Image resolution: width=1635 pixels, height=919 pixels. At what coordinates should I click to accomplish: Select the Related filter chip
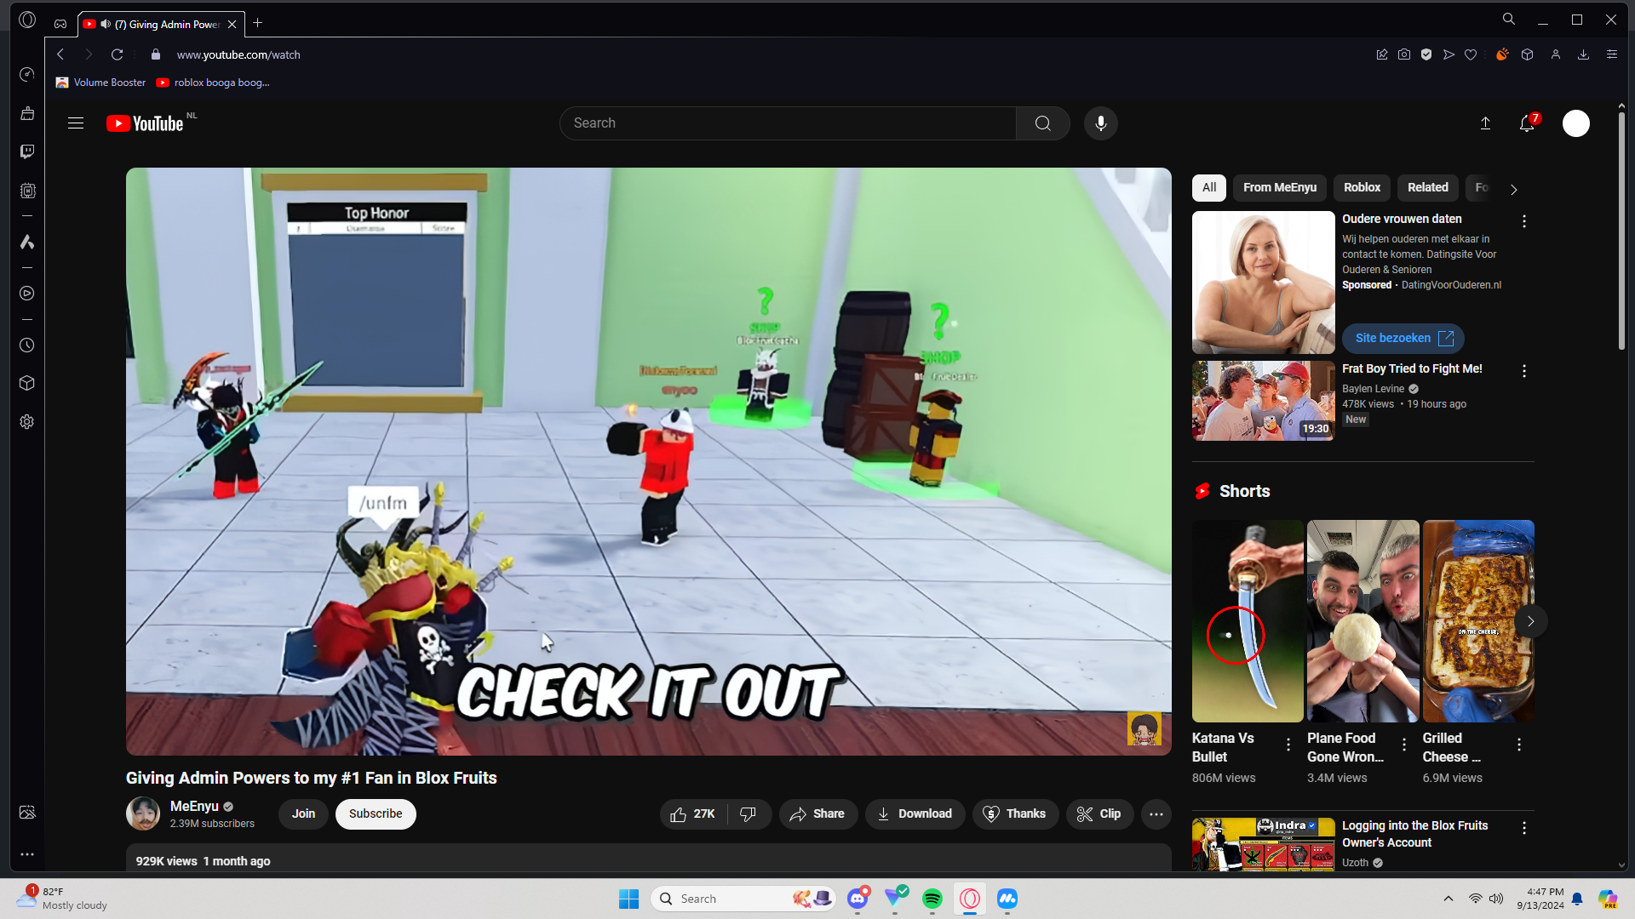click(x=1427, y=188)
